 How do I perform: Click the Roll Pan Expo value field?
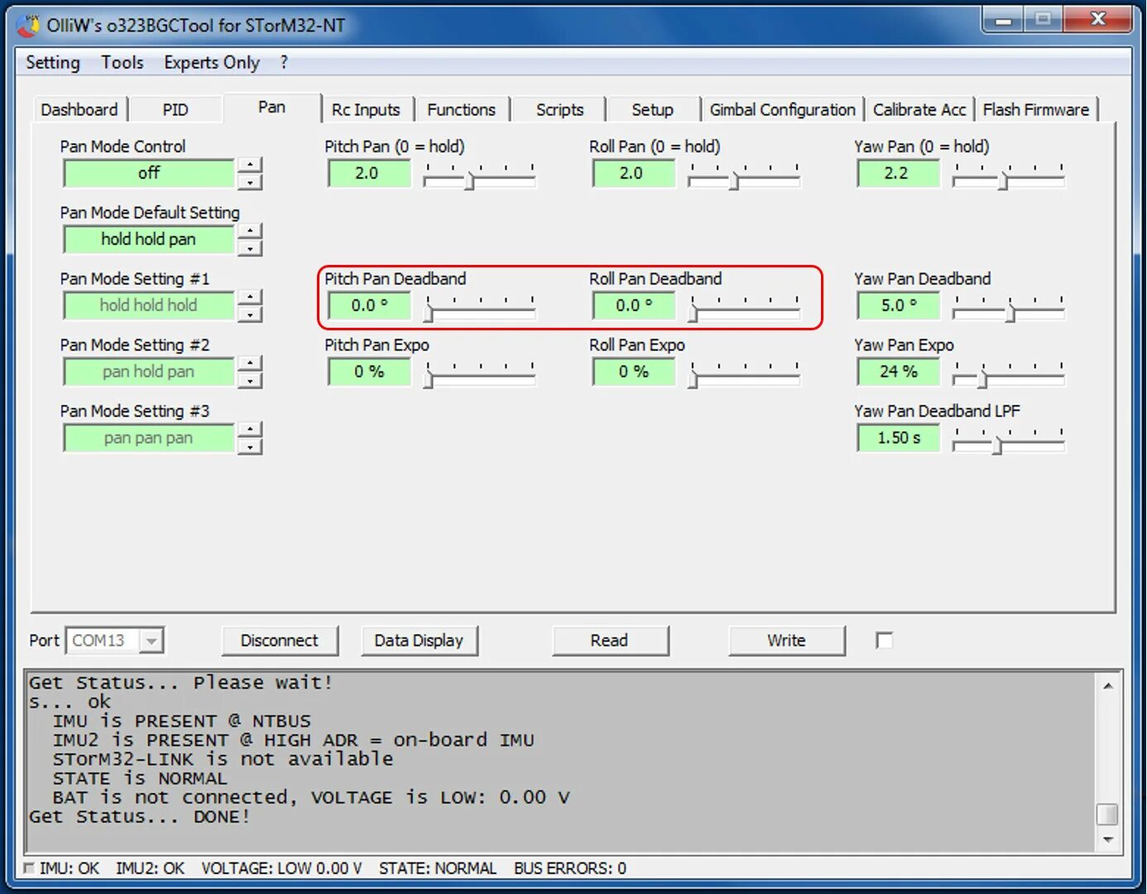(633, 372)
